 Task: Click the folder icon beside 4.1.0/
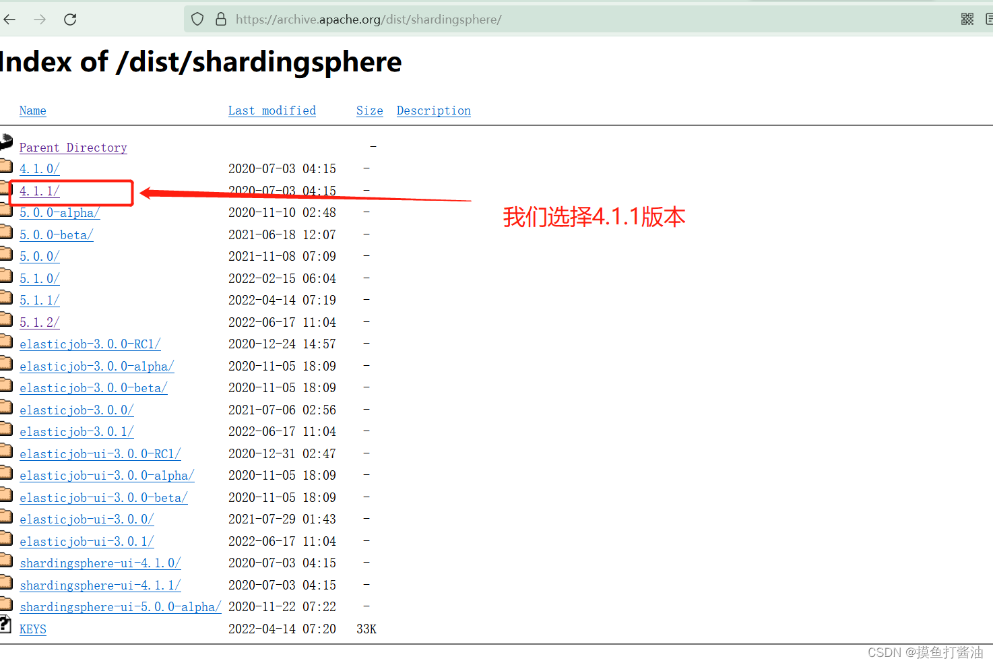pos(6,165)
